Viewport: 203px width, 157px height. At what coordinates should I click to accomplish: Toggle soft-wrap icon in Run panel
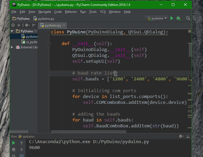pos(22,155)
